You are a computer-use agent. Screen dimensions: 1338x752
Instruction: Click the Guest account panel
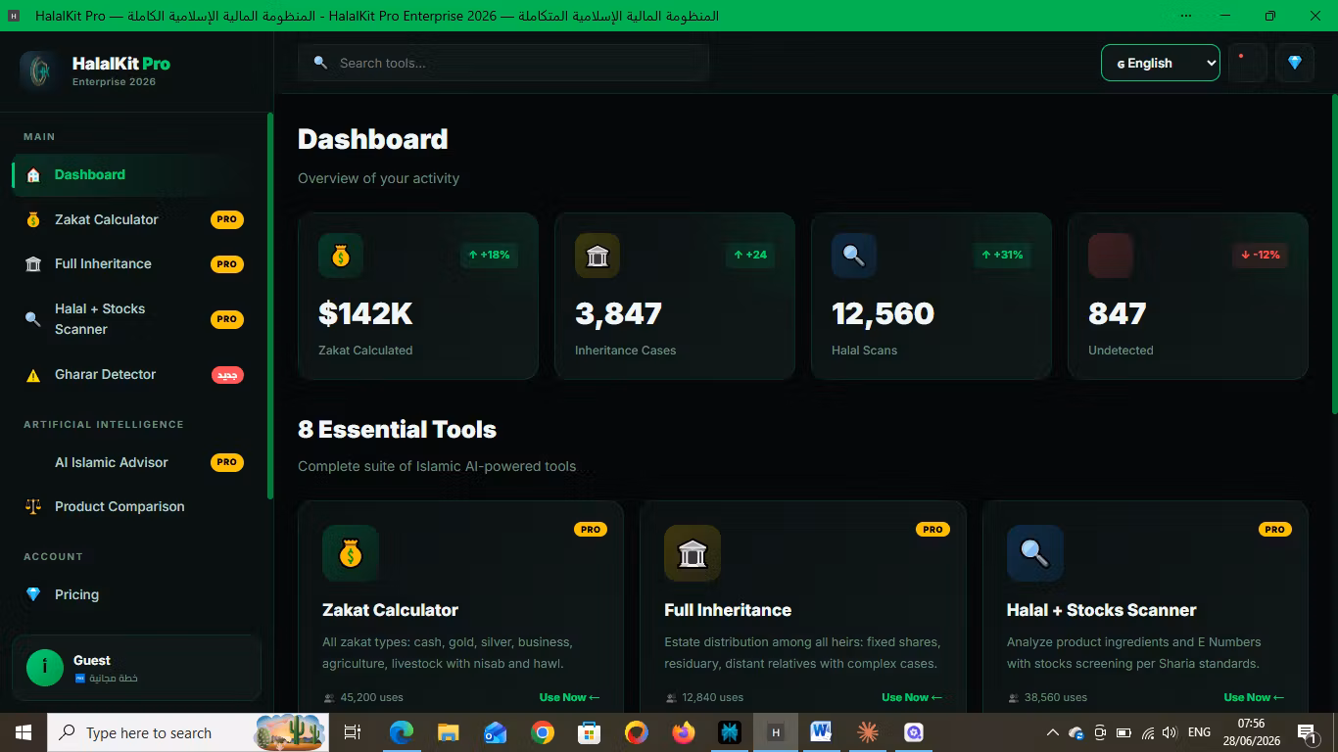136,668
